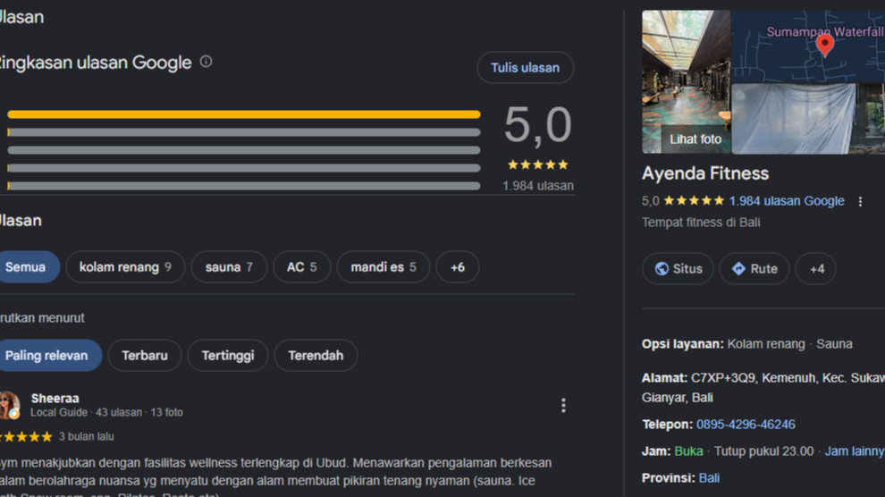Click the directions diamond icon in Rute

pos(738,268)
